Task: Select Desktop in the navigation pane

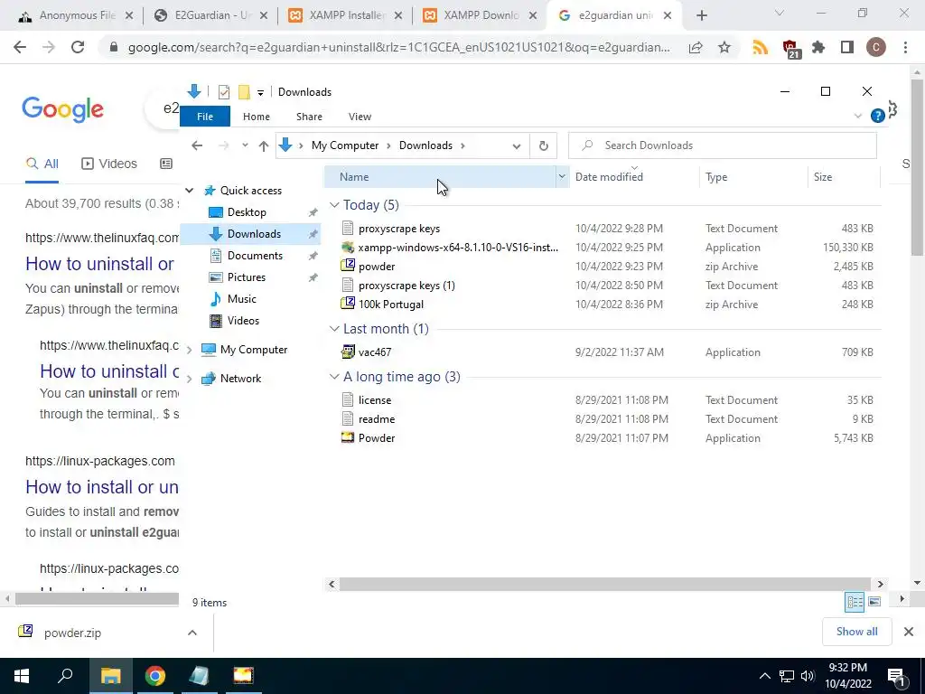Action: coord(247,212)
